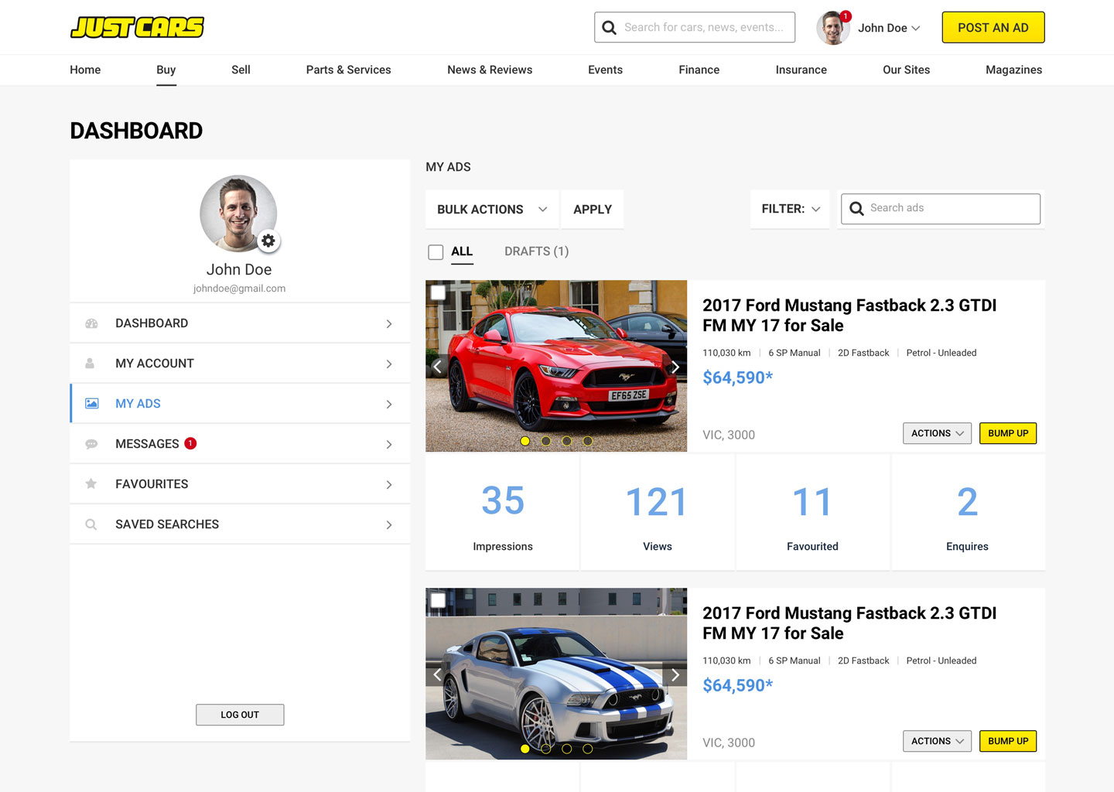This screenshot has width=1114, height=792.
Task: Tick the checkbox on the red Mustang ad
Action: (438, 292)
